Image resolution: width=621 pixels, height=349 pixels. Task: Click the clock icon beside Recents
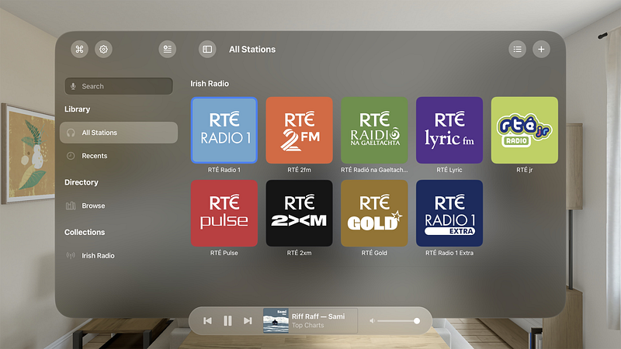[x=71, y=156]
